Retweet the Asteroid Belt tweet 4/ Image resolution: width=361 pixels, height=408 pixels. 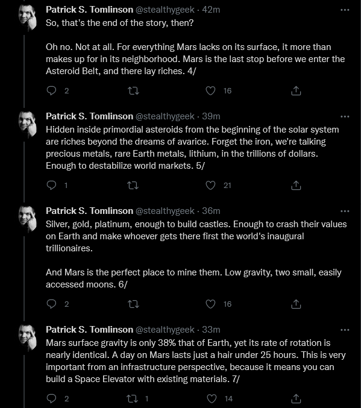(133, 91)
